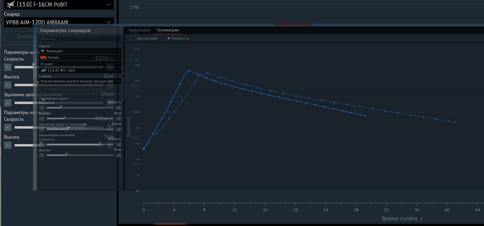The width and height of the screenshot is (484, 226).
Task: Decrease target Скорость in background panel with minus
Action: 8,67
